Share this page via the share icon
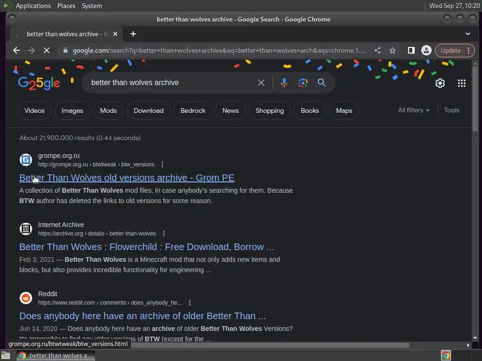 tap(378, 50)
